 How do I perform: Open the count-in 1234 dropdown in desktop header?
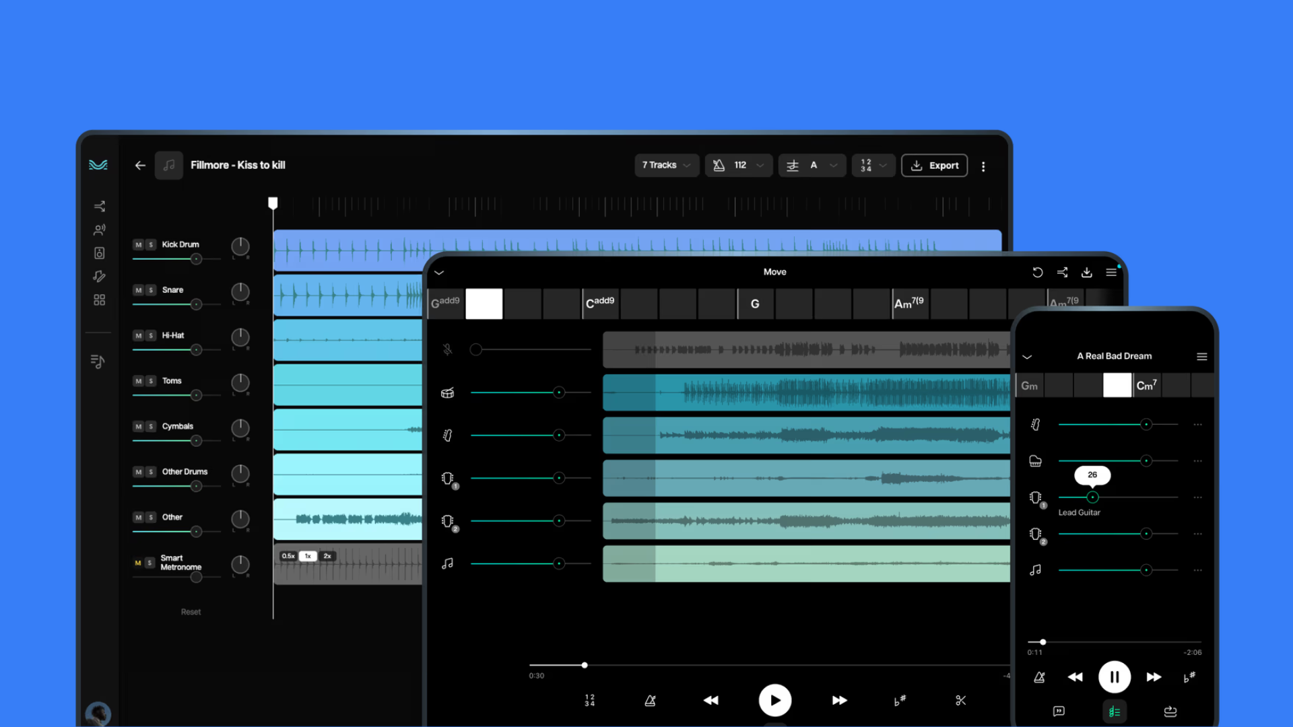click(873, 166)
